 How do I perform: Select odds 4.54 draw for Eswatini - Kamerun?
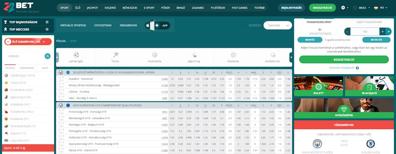point(180,79)
